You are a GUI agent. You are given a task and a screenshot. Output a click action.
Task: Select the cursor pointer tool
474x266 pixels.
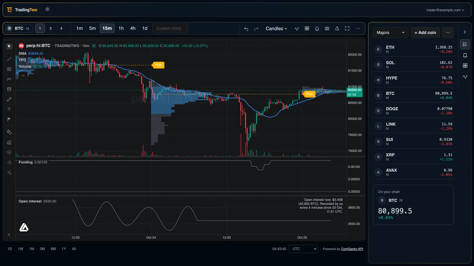(x=9, y=46)
